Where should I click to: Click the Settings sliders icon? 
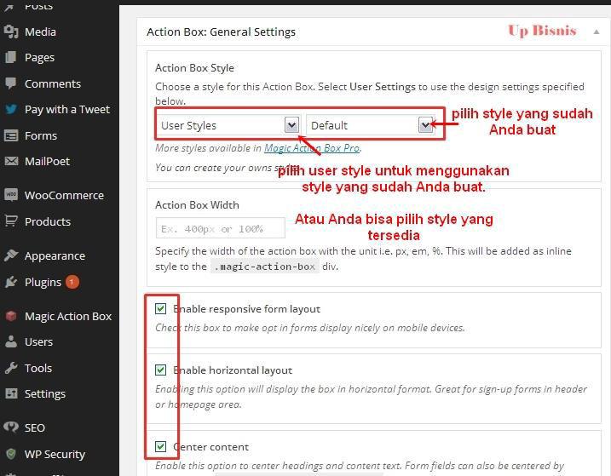coord(11,393)
